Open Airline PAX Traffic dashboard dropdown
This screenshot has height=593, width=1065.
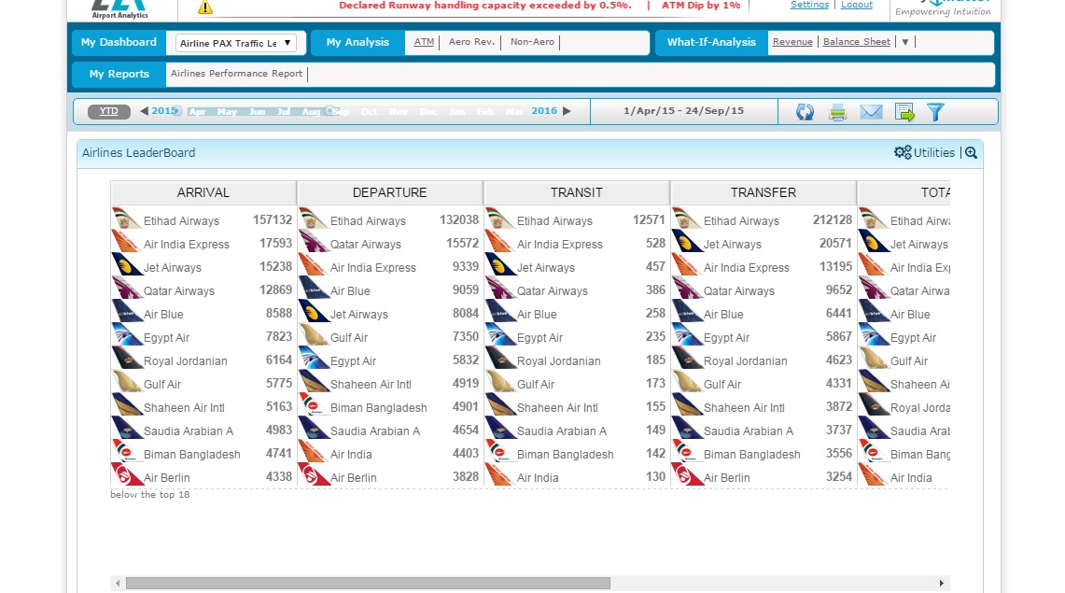pos(234,43)
